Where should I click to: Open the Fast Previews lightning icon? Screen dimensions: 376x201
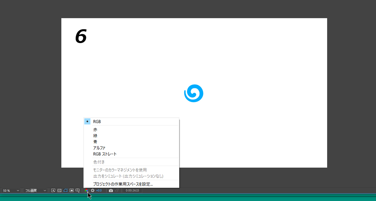[x=53, y=191]
